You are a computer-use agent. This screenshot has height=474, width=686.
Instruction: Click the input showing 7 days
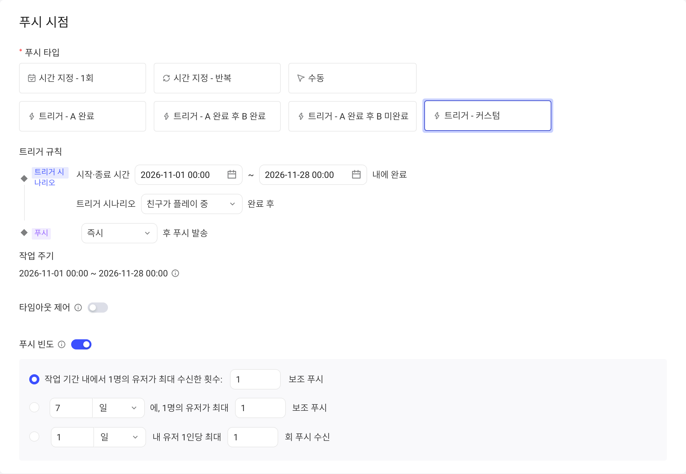[x=71, y=408]
